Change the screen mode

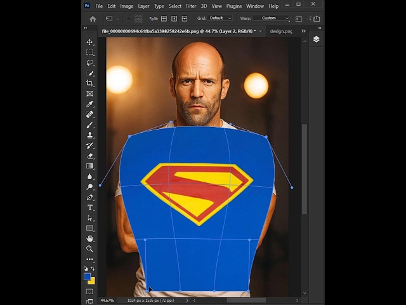point(89,301)
